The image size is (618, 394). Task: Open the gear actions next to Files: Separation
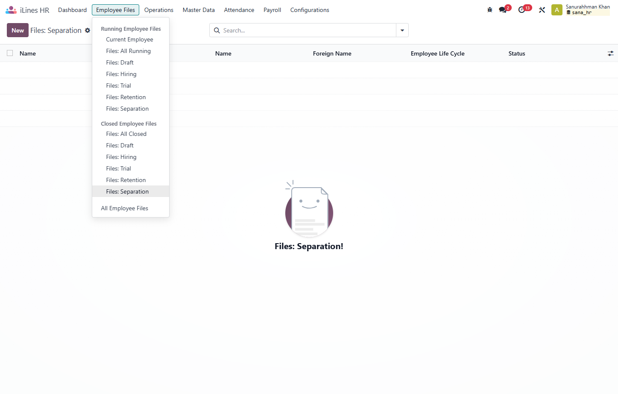click(x=88, y=30)
